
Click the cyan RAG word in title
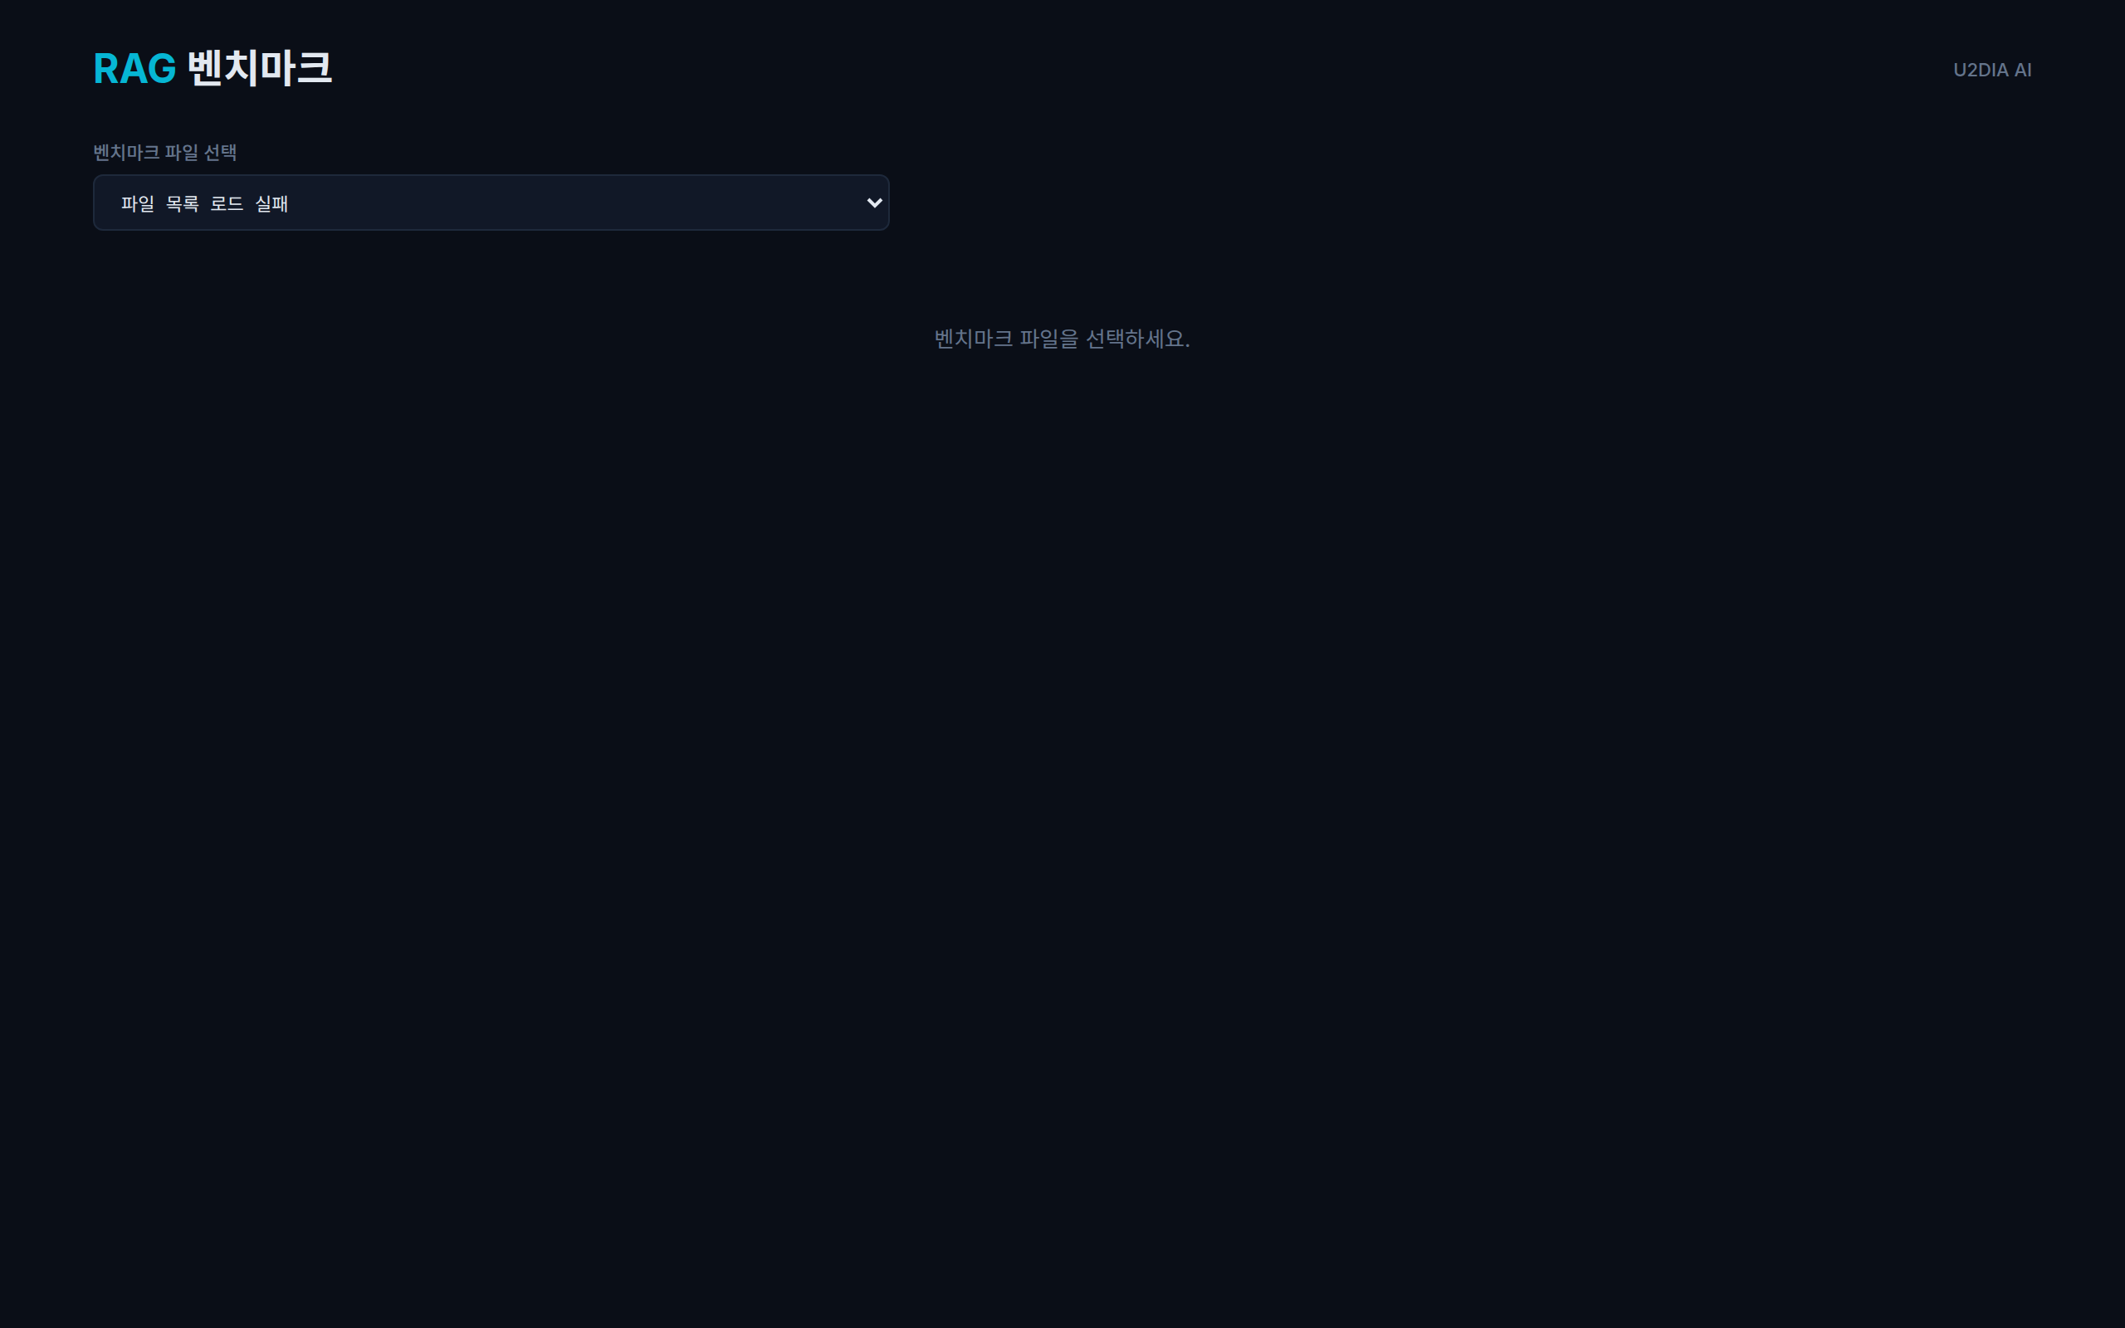coord(134,69)
